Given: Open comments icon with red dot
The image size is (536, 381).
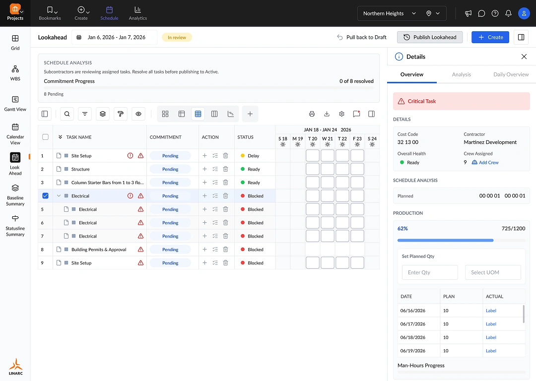Looking at the screenshot, I should click(356, 114).
